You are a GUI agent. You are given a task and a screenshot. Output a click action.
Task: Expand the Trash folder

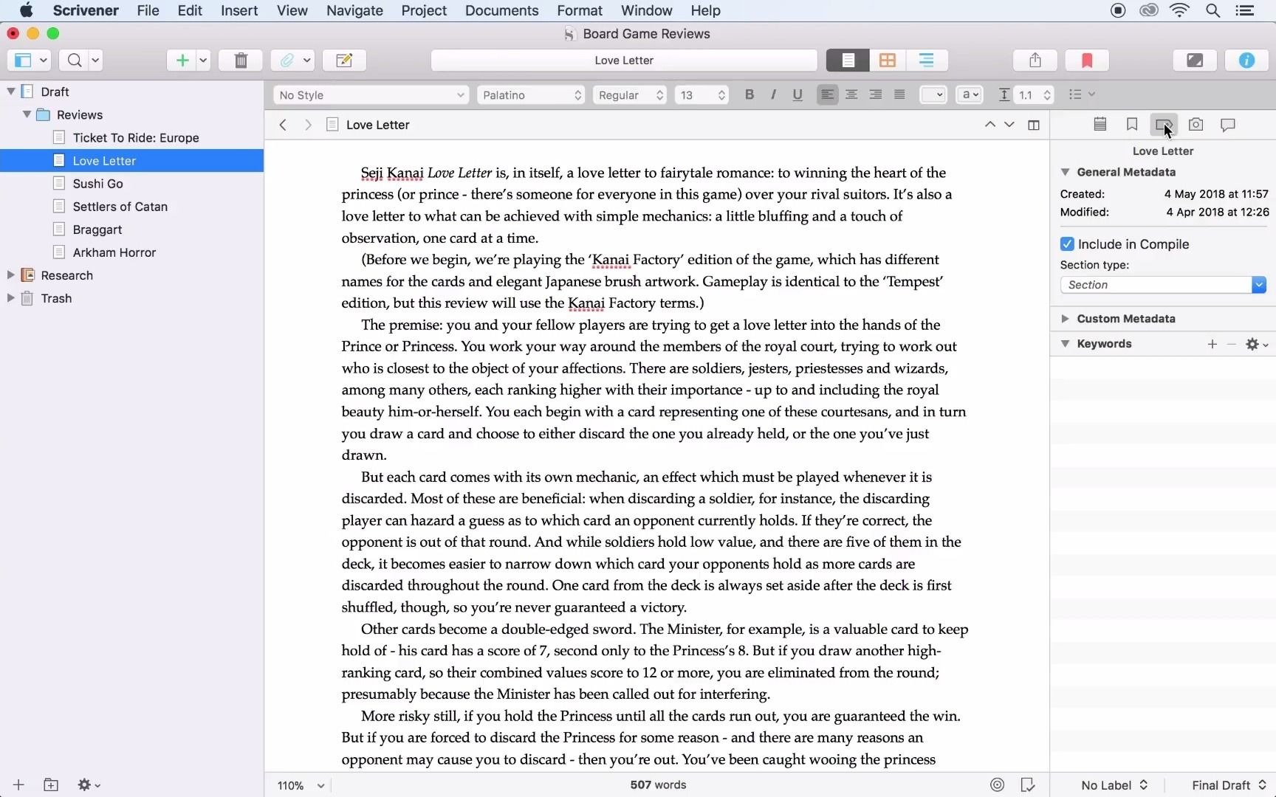[11, 298]
